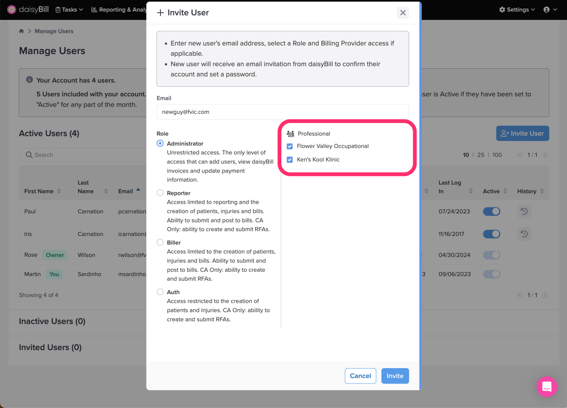Click the info icon in account notice

29,80
